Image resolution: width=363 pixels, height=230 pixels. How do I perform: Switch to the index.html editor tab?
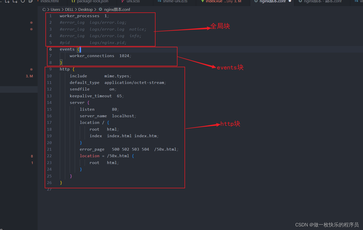coord(50,1)
